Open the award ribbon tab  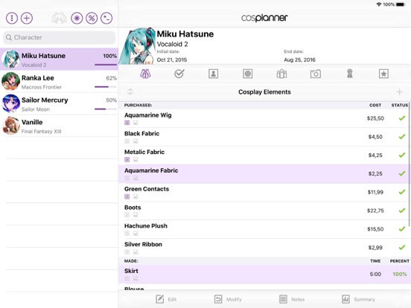pyautogui.click(x=350, y=74)
